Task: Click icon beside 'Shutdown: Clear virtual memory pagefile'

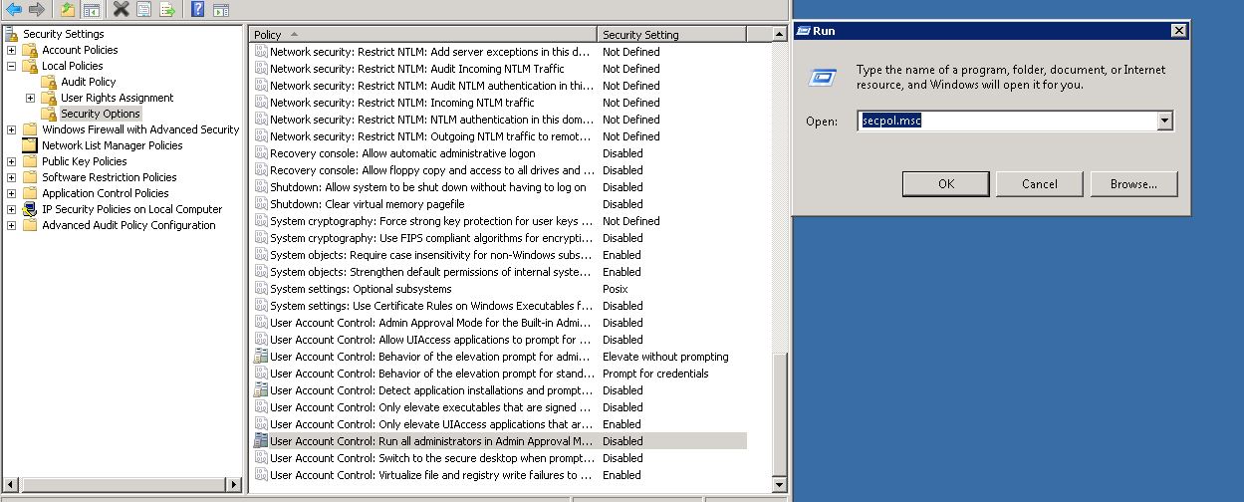Action: (x=261, y=204)
